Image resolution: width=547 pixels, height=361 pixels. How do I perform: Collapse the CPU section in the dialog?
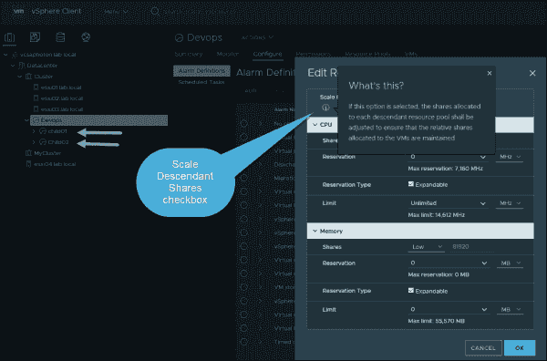point(315,125)
